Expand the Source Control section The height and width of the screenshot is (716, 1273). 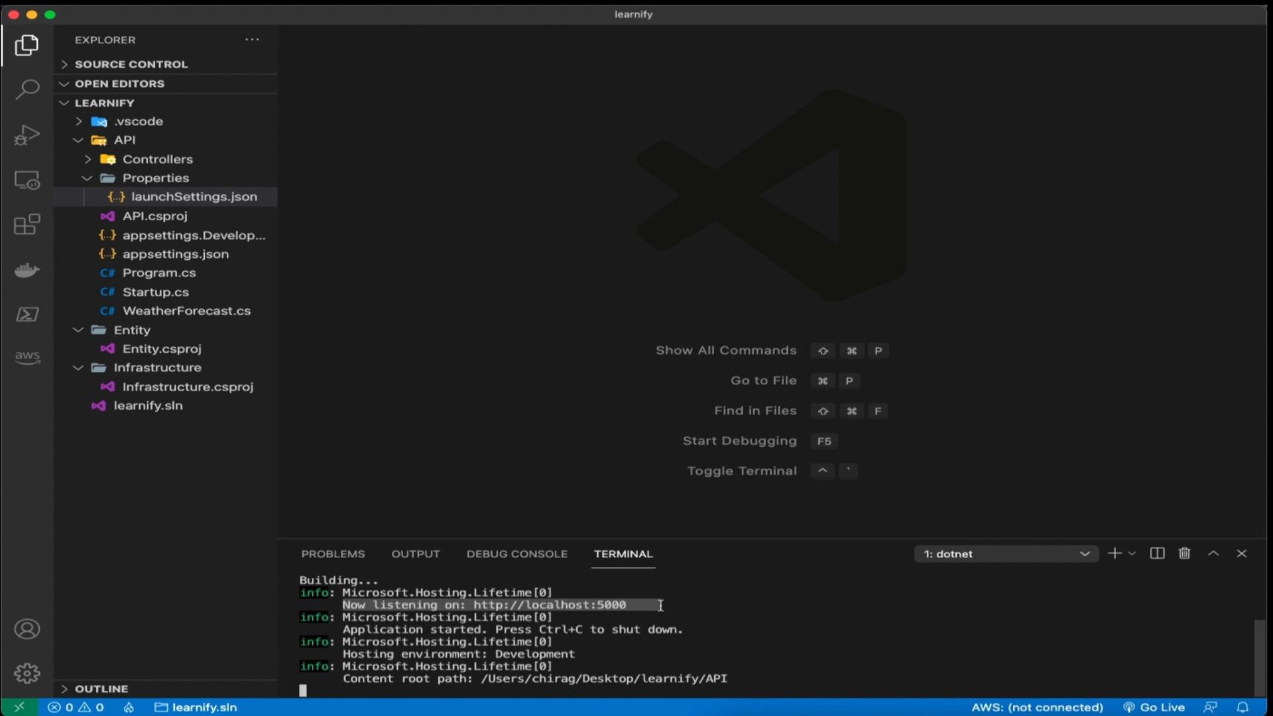(166, 64)
